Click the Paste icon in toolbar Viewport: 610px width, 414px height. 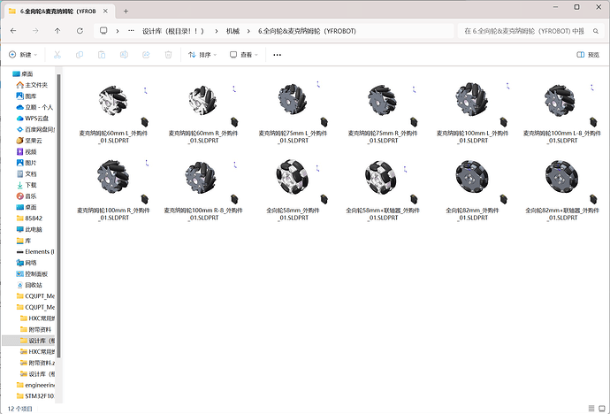(102, 55)
